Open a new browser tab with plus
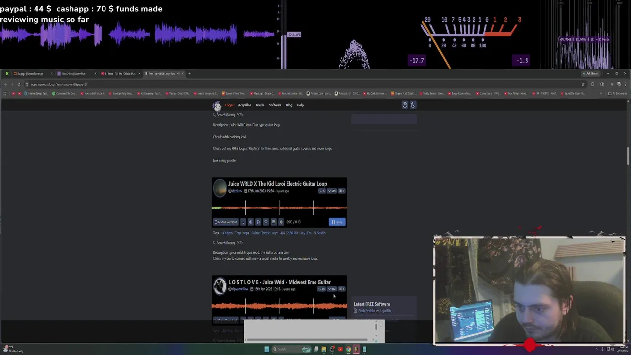Viewport: 631px width, 355px height. (x=189, y=74)
